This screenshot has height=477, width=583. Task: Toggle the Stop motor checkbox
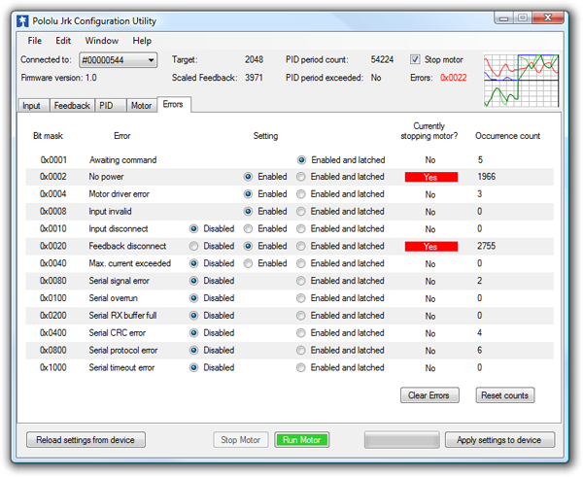pyautogui.click(x=417, y=59)
